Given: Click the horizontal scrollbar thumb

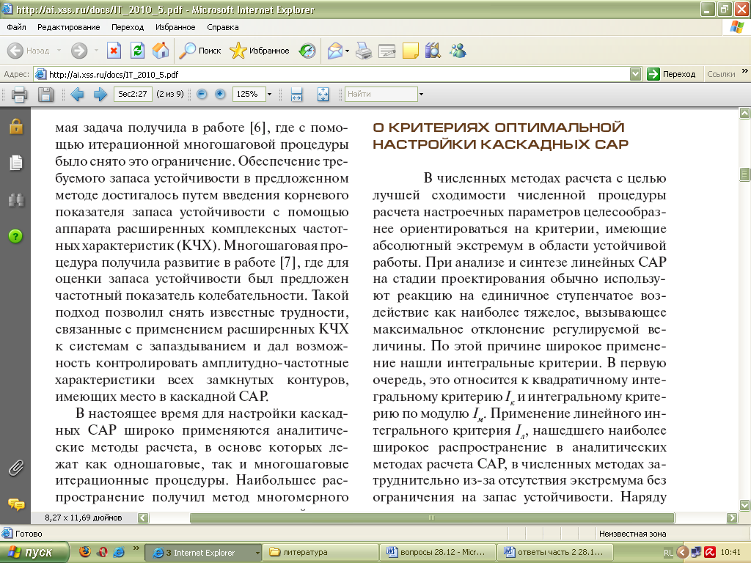Looking at the screenshot, I should [x=432, y=518].
